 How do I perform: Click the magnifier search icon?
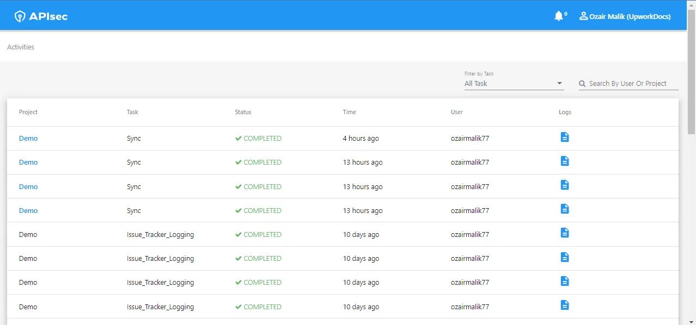pyautogui.click(x=583, y=84)
